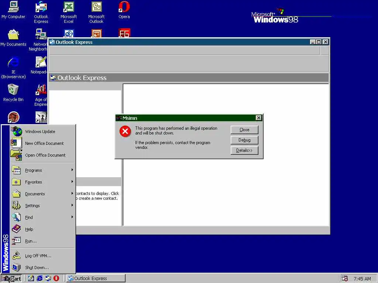Select the Outlook Express desktop shortcut
The image size is (378, 283).
click(41, 13)
